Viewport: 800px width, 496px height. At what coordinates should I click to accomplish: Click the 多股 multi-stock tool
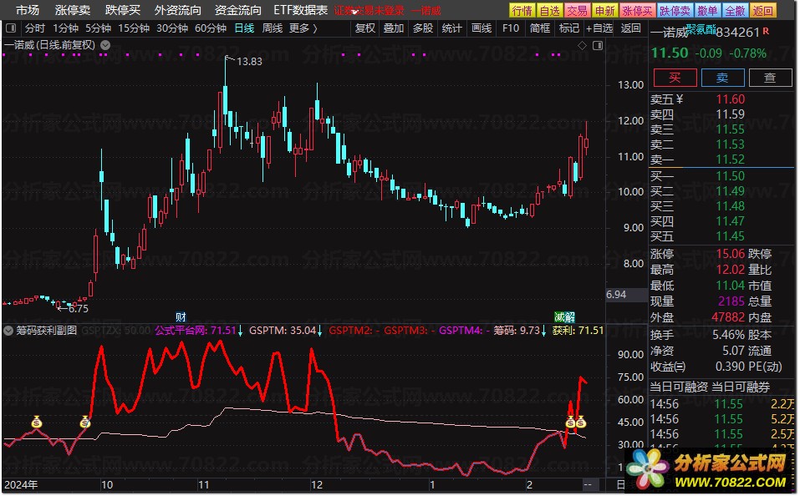coord(422,28)
